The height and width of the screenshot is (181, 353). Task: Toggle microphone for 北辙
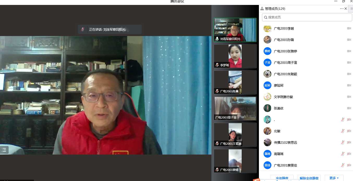click(x=343, y=131)
